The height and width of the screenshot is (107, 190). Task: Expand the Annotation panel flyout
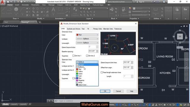tap(60, 18)
